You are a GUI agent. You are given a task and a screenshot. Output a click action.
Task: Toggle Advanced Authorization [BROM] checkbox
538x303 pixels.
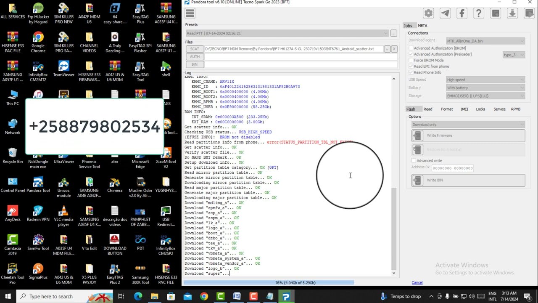(x=411, y=48)
